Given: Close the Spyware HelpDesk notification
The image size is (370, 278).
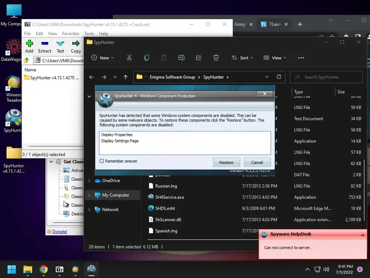Looking at the screenshot, I should [x=362, y=235].
